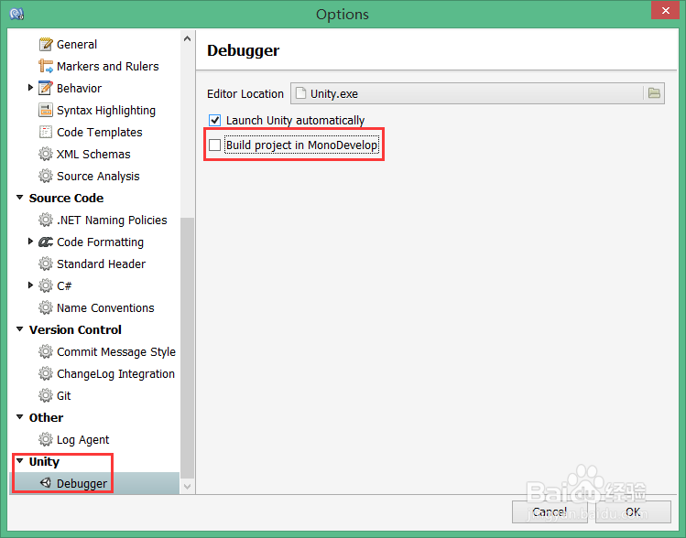This screenshot has width=686, height=538.
Task: Click the Unity logo icon beside Debugger
Action: coord(46,483)
